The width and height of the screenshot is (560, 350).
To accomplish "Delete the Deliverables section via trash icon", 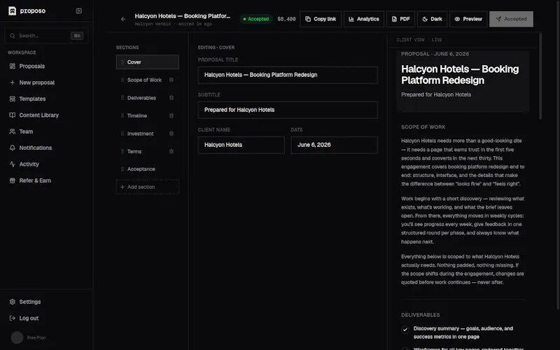I will click(x=171, y=98).
